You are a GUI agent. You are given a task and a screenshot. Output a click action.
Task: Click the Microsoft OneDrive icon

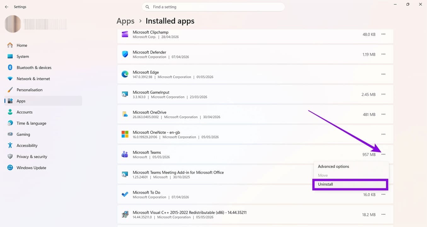[125, 114]
